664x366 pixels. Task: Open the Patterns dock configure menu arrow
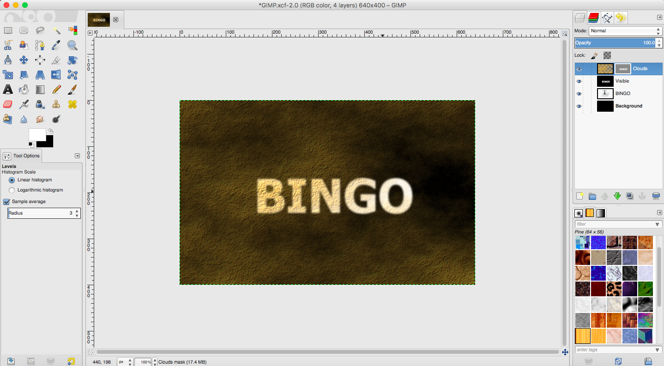coord(659,213)
